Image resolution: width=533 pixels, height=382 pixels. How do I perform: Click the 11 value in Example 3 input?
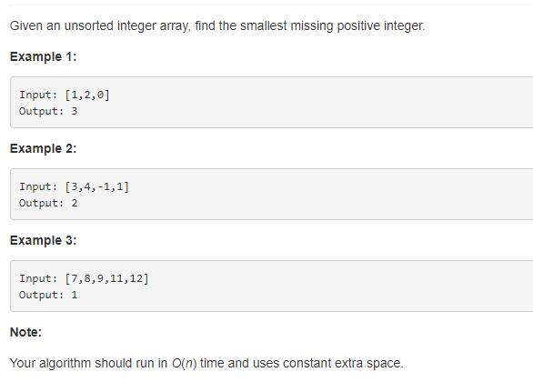coord(116,278)
